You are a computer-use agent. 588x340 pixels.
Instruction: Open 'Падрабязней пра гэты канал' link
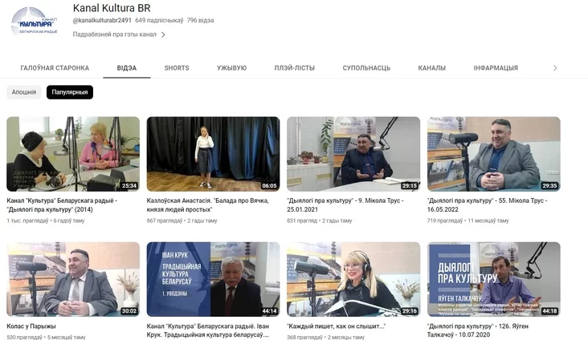[x=114, y=34]
